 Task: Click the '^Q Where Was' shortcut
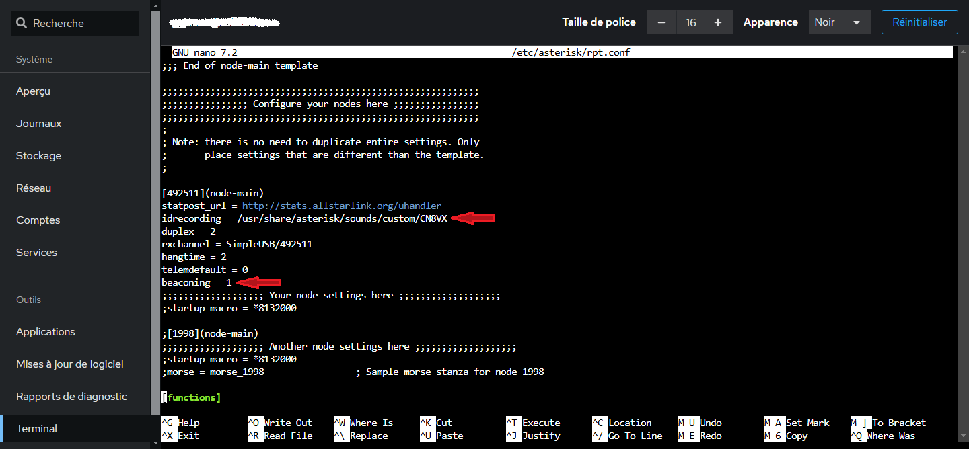click(883, 436)
